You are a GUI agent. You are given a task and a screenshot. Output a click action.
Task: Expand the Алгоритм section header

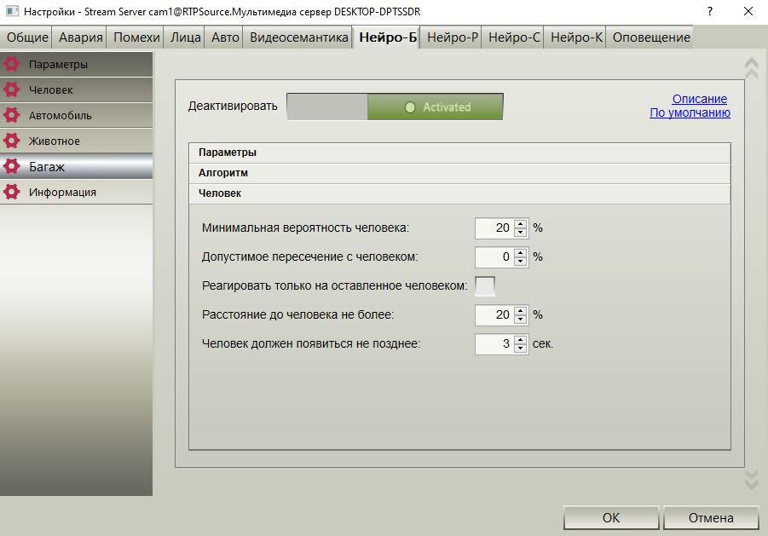click(x=459, y=173)
